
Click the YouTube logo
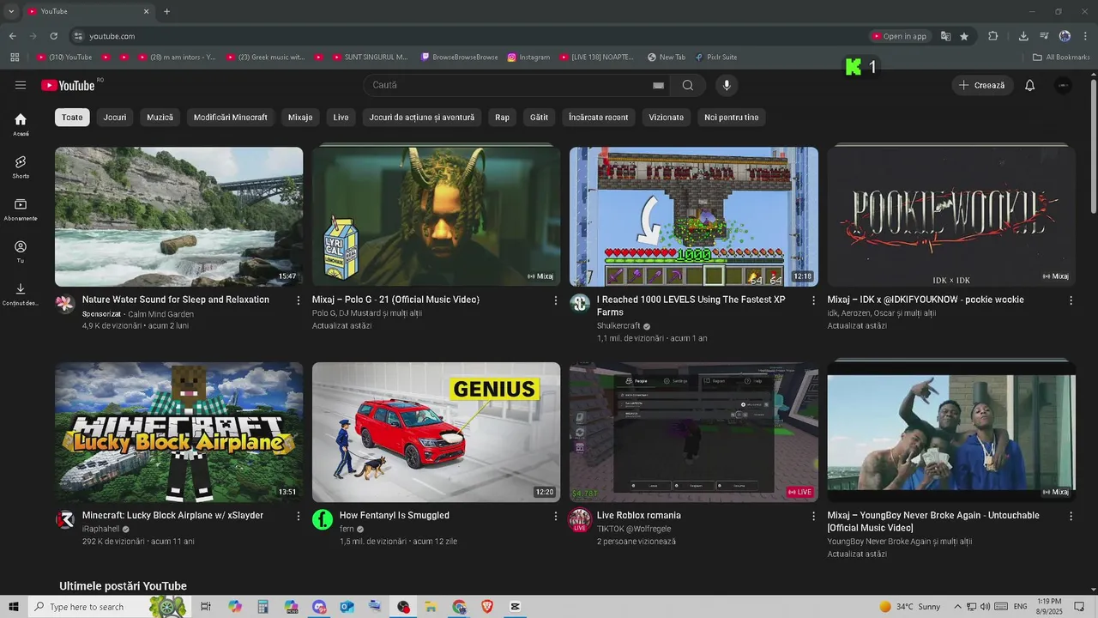coord(69,85)
